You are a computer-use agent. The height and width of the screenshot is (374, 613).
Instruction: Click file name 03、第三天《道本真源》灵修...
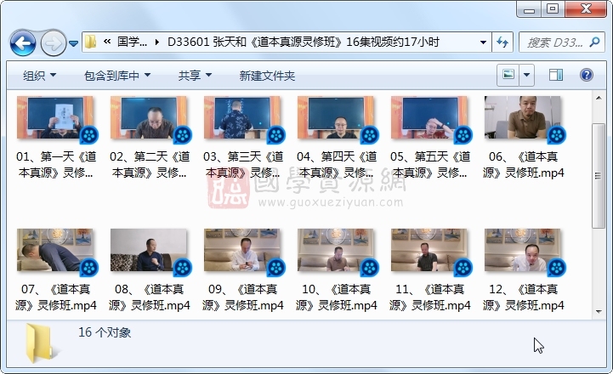pos(243,165)
